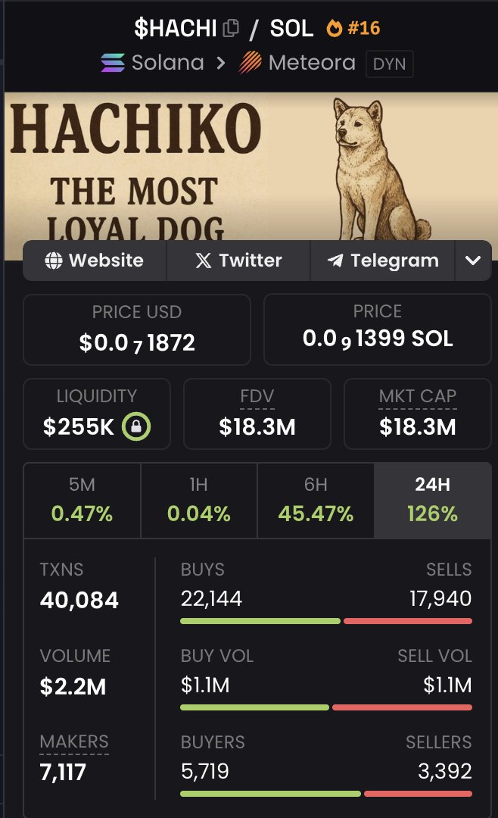Viewport: 498px width, 818px height.
Task: Expand the social links dropdown chevron
Action: (x=473, y=261)
